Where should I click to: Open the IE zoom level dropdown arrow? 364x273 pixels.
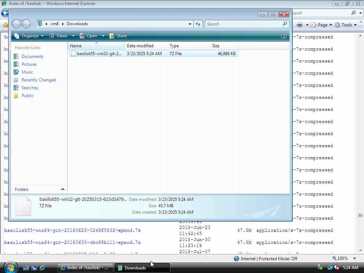tap(354, 258)
